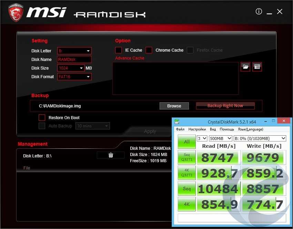The height and width of the screenshot is (229, 293).
Task: Open the test count dropdown showing 3
Action: pos(202,138)
